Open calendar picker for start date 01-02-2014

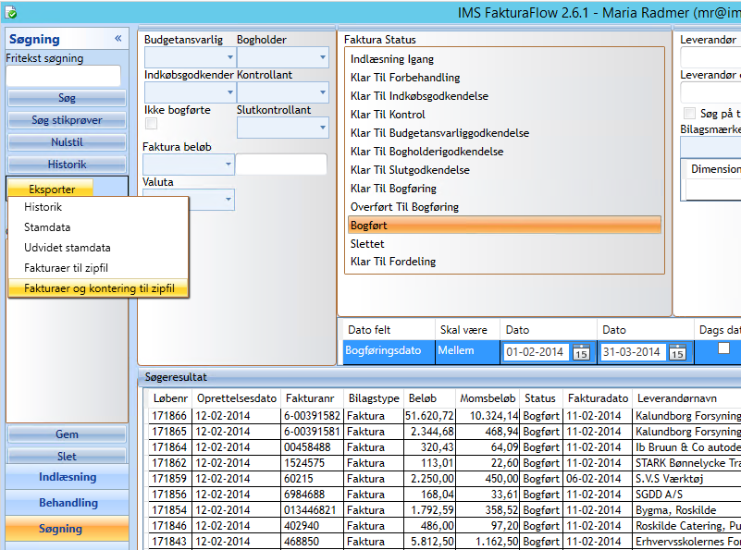point(581,352)
